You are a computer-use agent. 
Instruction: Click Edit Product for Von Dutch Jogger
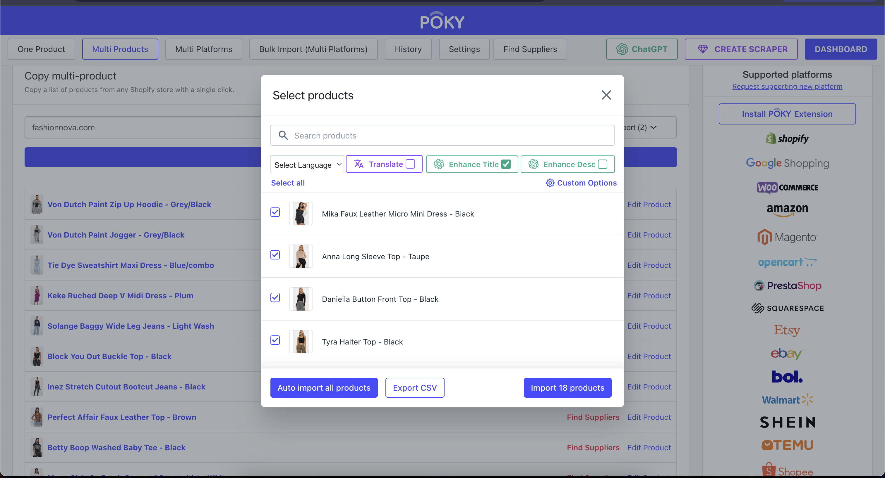649,235
